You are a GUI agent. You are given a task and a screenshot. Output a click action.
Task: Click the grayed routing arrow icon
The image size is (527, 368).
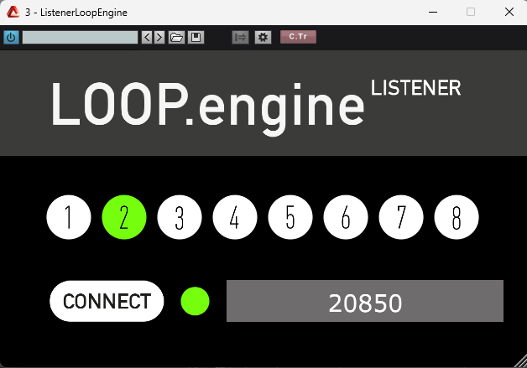click(x=240, y=37)
